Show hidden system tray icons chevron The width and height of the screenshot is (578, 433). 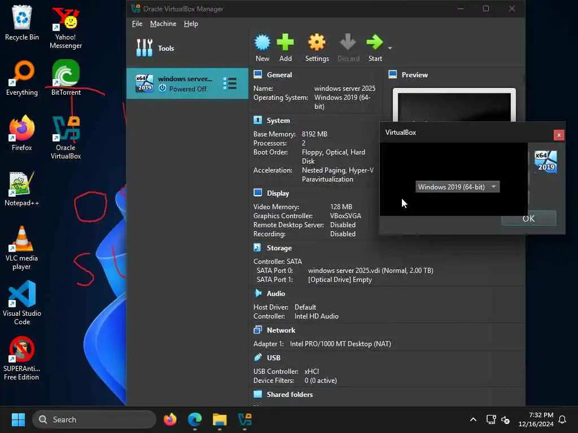pyautogui.click(x=474, y=419)
